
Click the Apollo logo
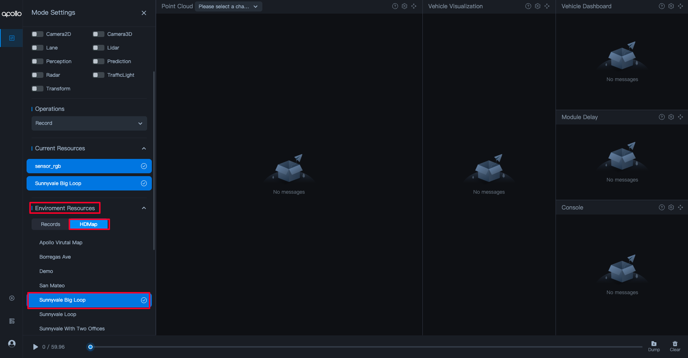point(11,14)
